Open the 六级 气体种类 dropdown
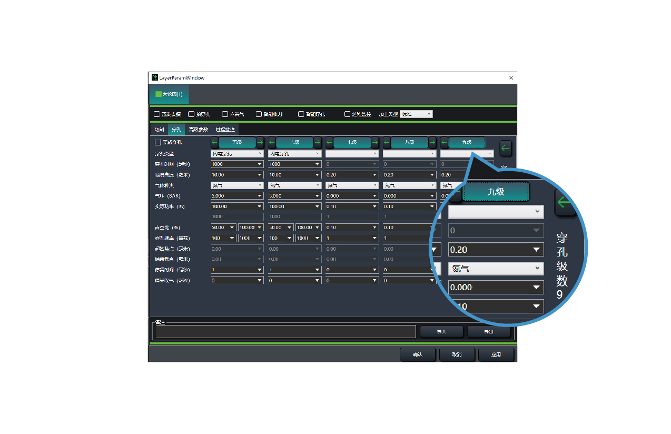 coord(294,185)
